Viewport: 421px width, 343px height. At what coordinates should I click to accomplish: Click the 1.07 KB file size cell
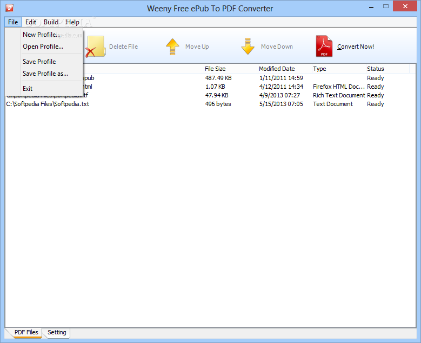(215, 87)
